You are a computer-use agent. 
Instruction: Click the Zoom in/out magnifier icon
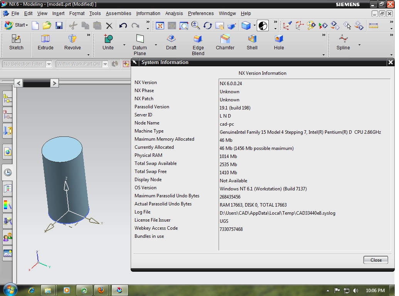tap(195, 25)
